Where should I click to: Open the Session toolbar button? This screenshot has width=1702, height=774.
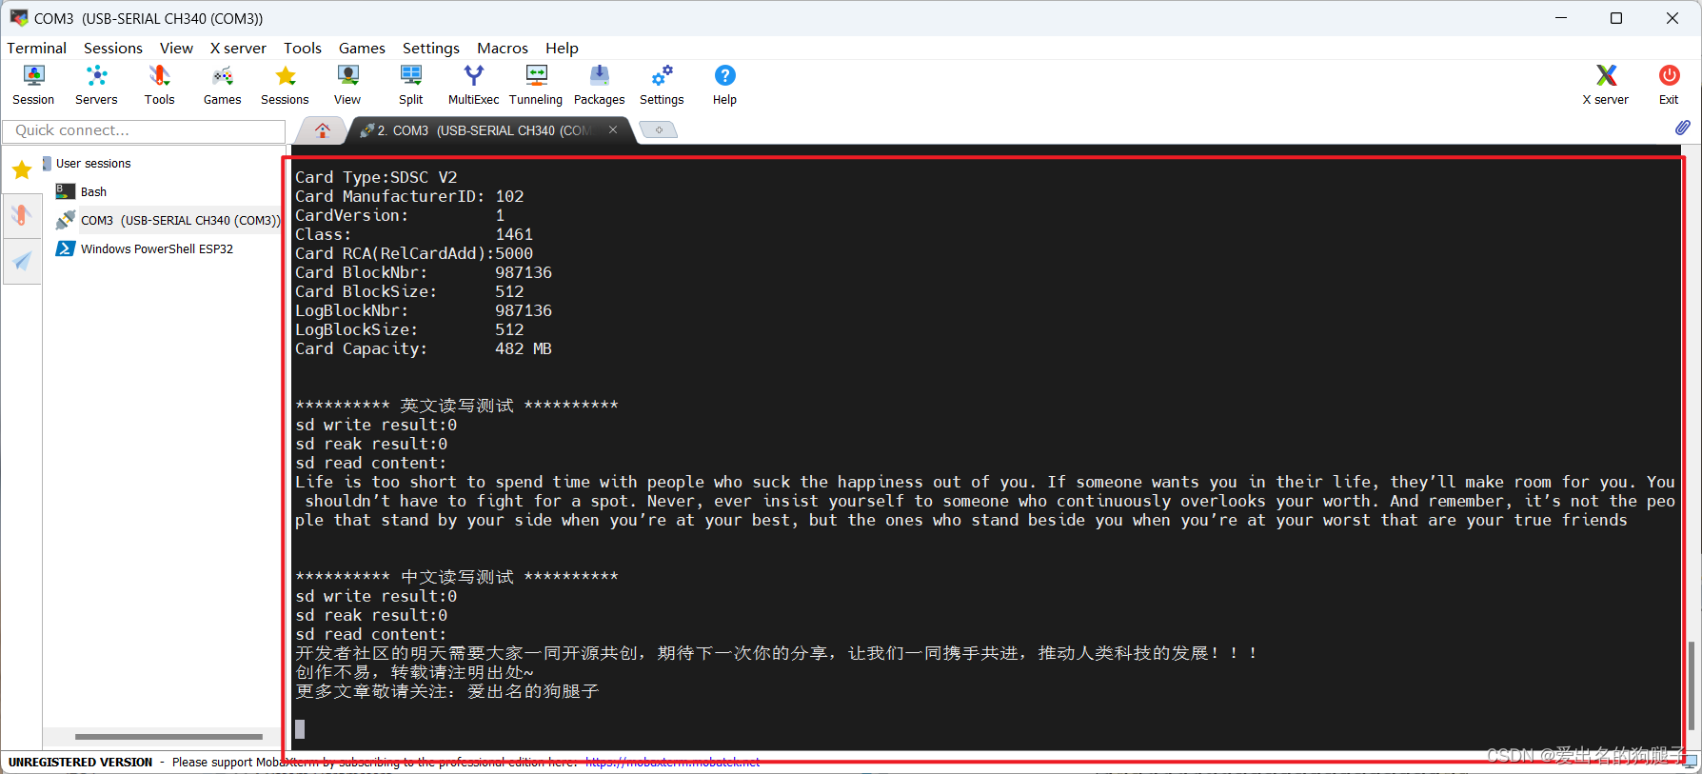coord(33,85)
